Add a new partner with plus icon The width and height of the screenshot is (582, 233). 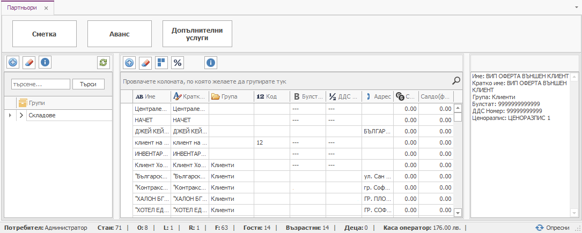click(129, 63)
